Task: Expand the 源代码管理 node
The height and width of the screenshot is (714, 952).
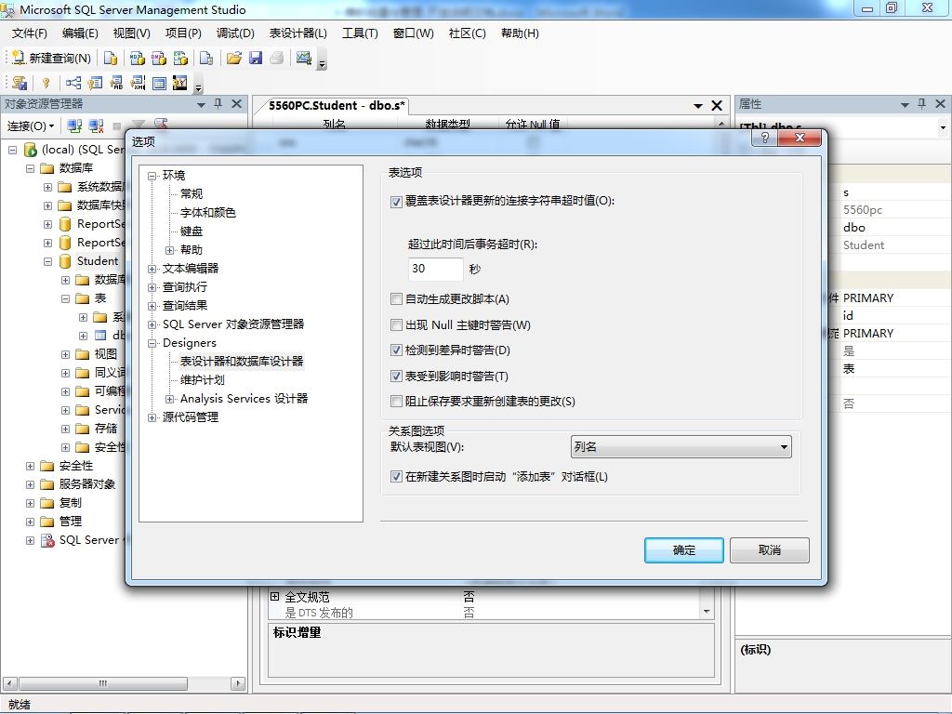Action: tap(152, 417)
